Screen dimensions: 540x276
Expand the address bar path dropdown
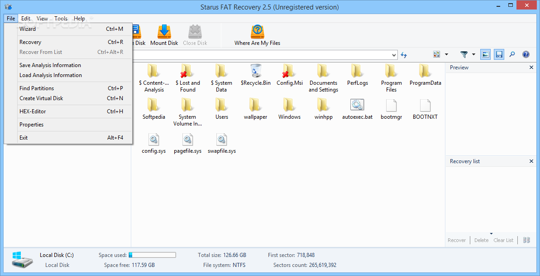394,55
